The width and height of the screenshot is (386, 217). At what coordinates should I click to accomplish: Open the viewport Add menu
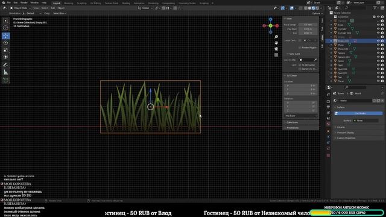52,8
